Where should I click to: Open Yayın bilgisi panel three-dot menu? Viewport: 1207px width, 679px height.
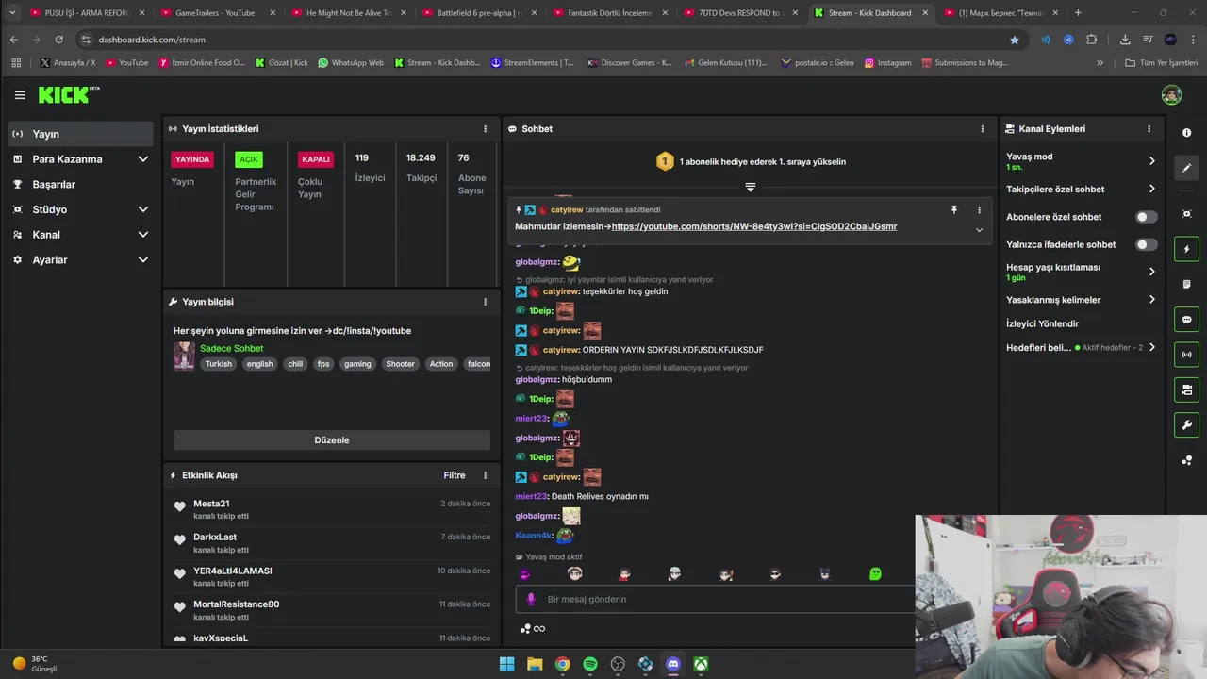486,302
